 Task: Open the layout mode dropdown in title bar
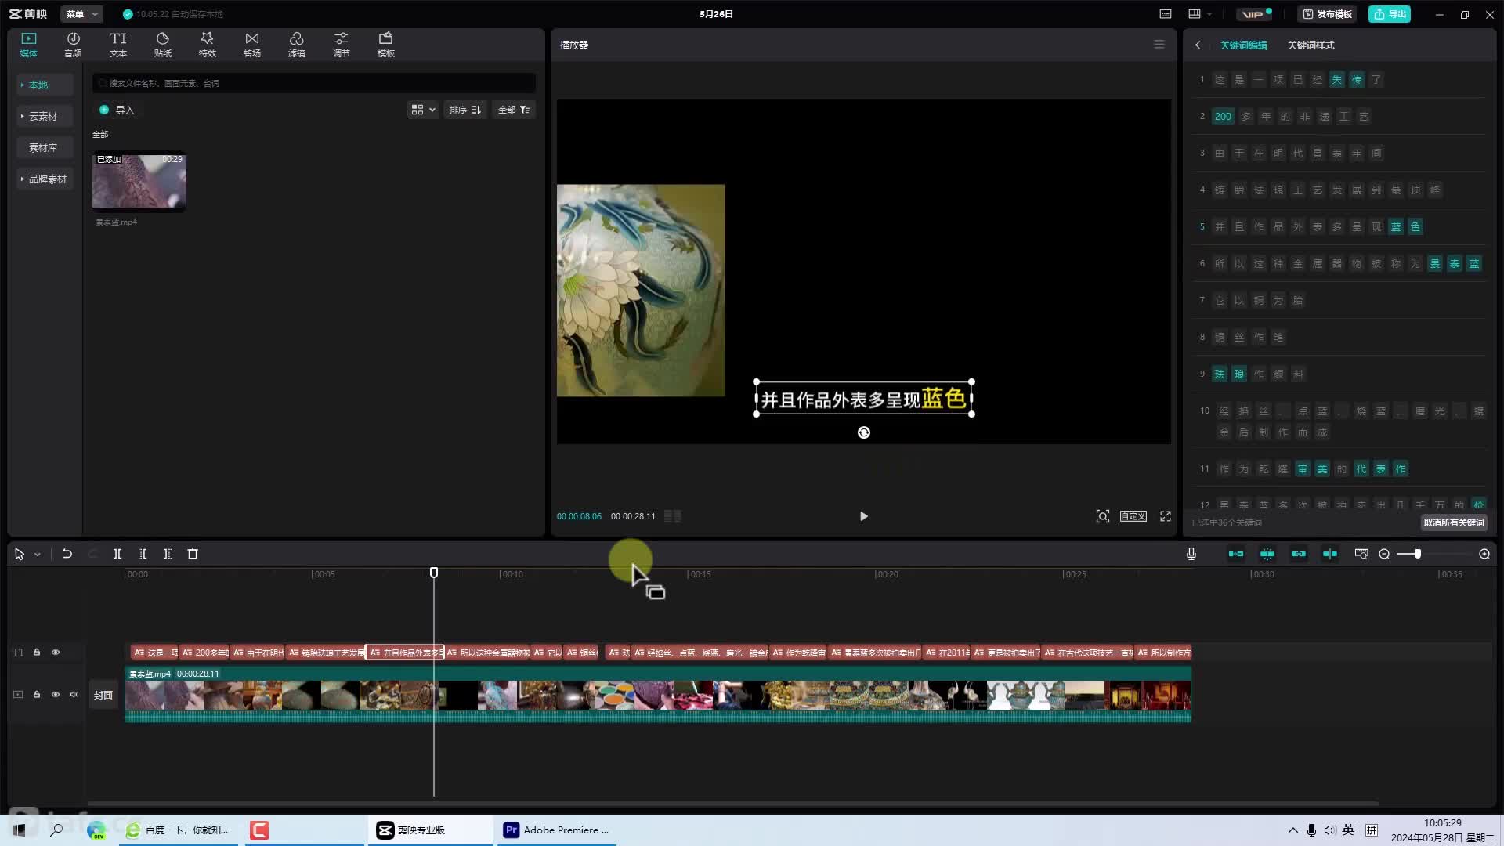pos(1200,14)
